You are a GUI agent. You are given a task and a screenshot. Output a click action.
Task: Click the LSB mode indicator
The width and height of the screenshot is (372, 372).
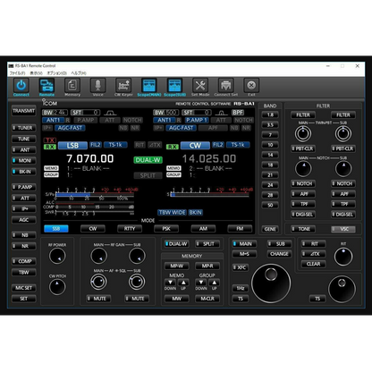point(72,146)
